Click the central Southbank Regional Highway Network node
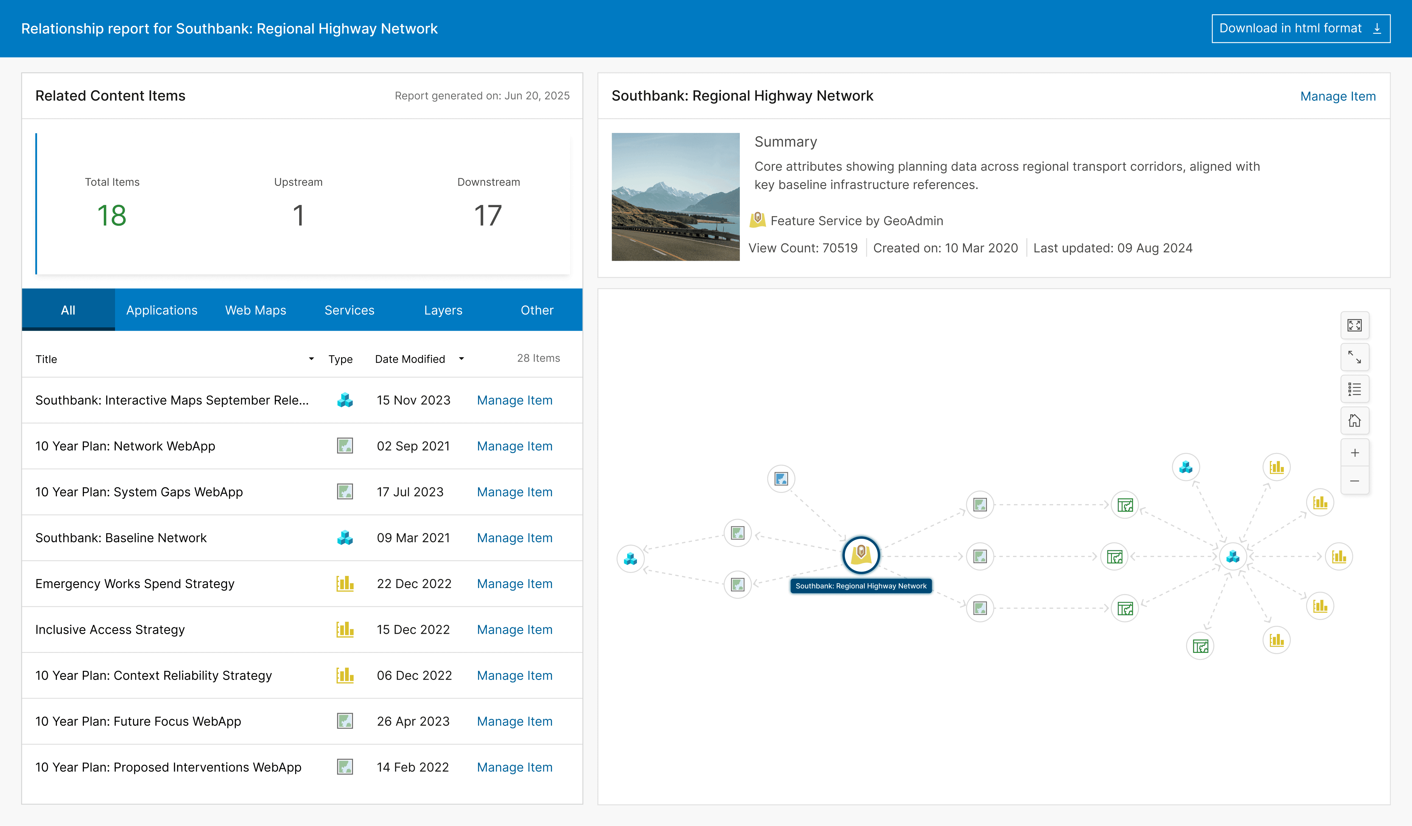1412x826 pixels. (861, 556)
